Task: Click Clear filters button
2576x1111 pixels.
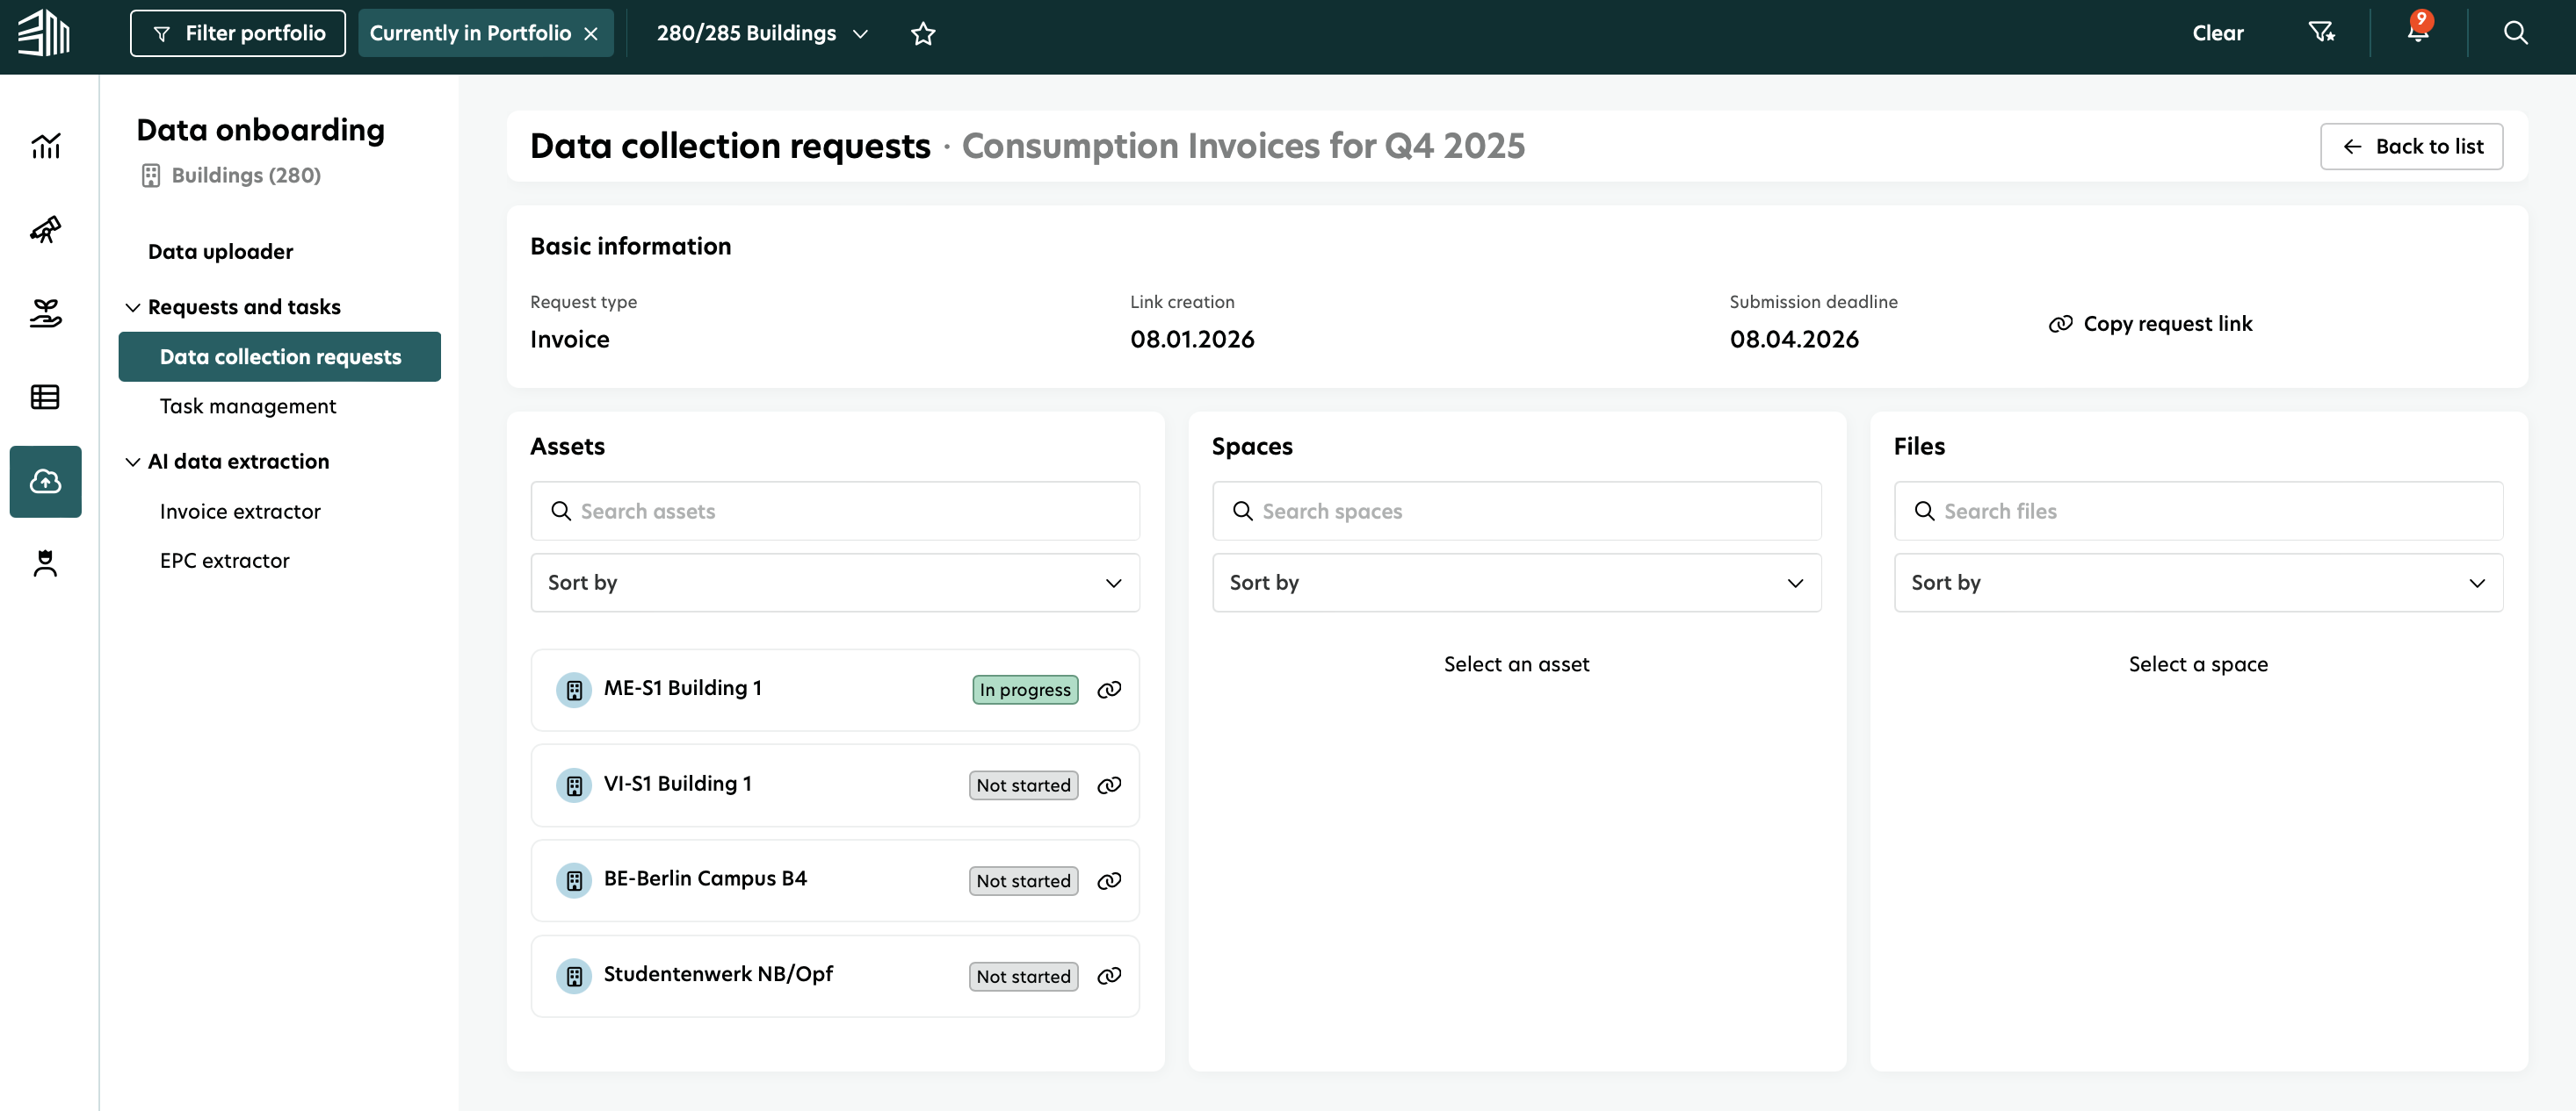Action: 2218,33
